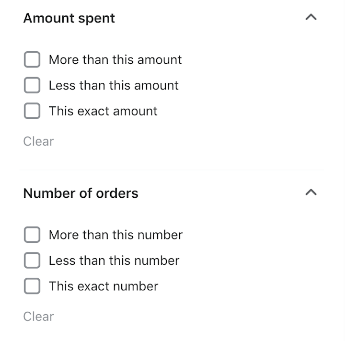Check the 'This exact number' checkbox
Image resolution: width=345 pixels, height=341 pixels.
(32, 286)
